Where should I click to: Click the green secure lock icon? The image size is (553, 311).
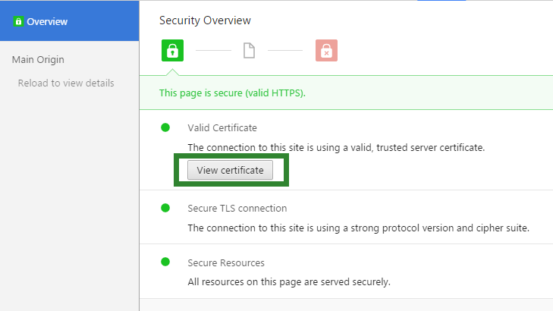172,50
